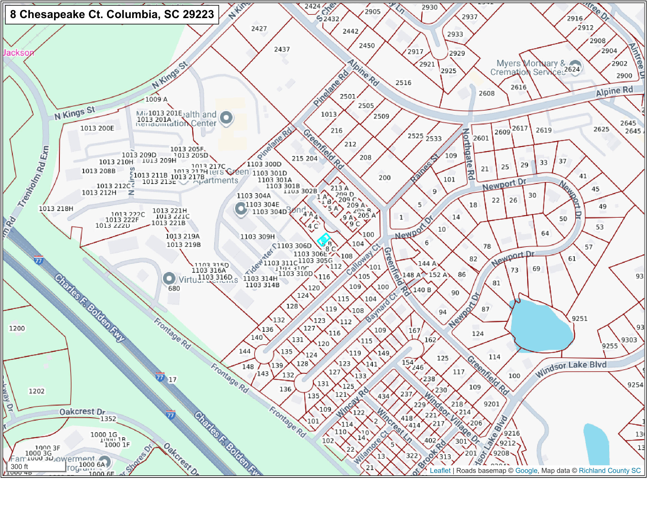Select the cyan highlighted parcel 8 Chesapeake Ct
661x511 pixels.
(x=323, y=239)
